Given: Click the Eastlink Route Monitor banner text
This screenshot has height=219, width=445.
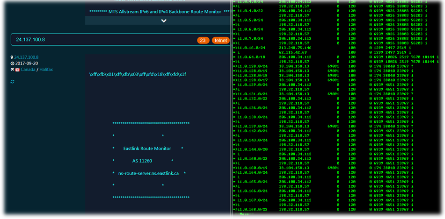Looking at the screenshot, I should click(147, 148).
